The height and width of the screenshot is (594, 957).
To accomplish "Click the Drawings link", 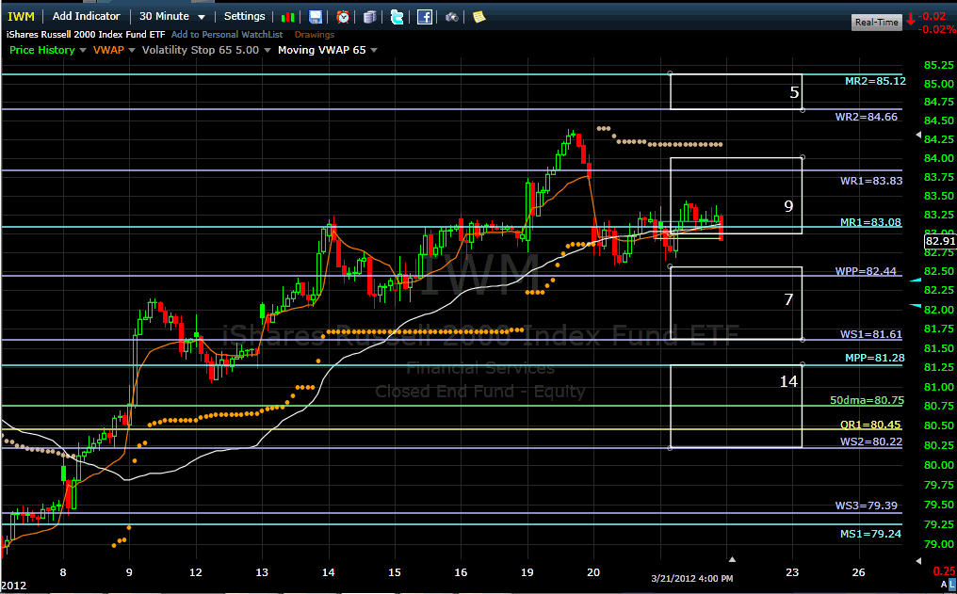I will (314, 35).
